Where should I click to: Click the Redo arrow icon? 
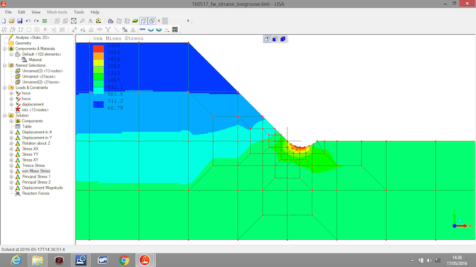pyautogui.click(x=36, y=21)
